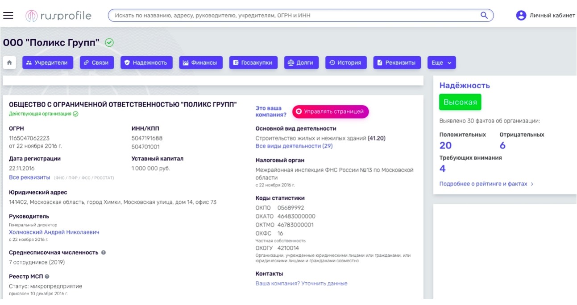Click the Статус: микропредприятие text
This screenshot has height=305, width=577.
tap(46, 286)
